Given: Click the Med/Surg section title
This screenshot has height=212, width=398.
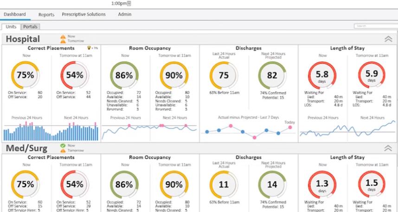Looking at the screenshot, I should tap(26, 148).
